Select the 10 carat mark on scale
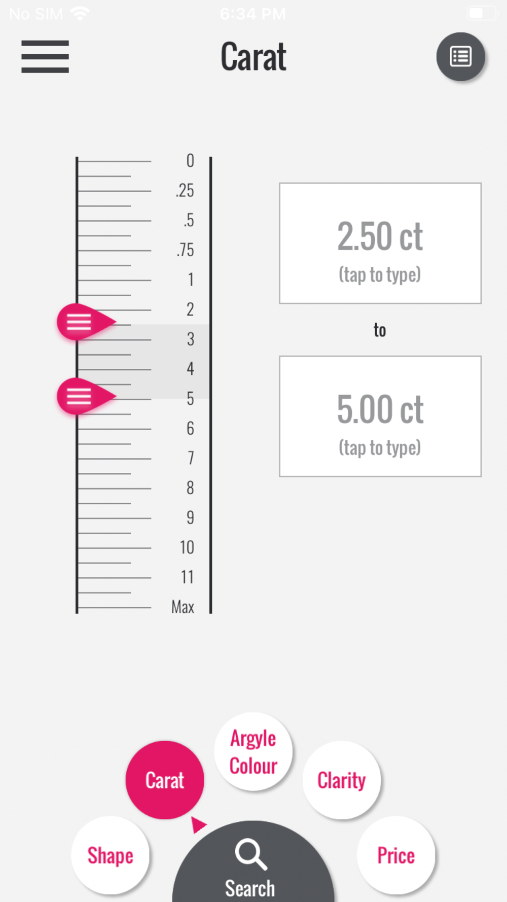 coord(187,547)
